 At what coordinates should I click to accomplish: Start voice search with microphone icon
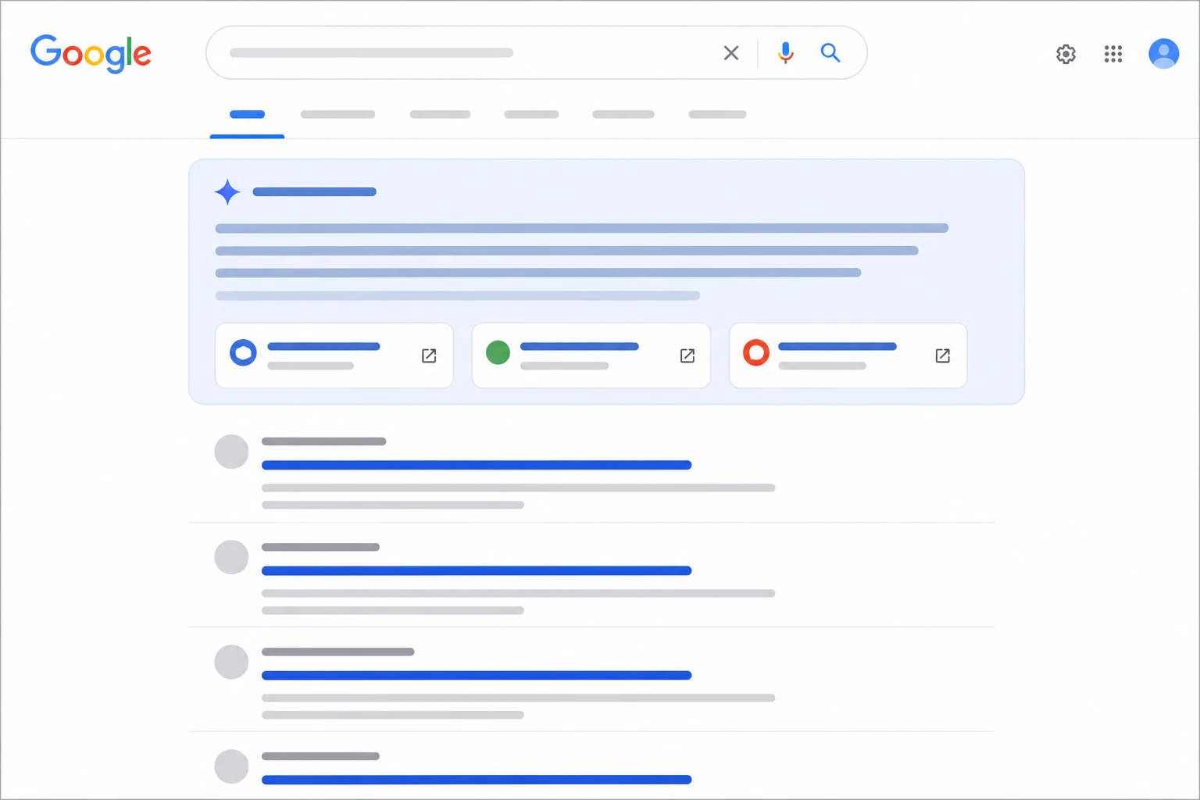point(786,53)
